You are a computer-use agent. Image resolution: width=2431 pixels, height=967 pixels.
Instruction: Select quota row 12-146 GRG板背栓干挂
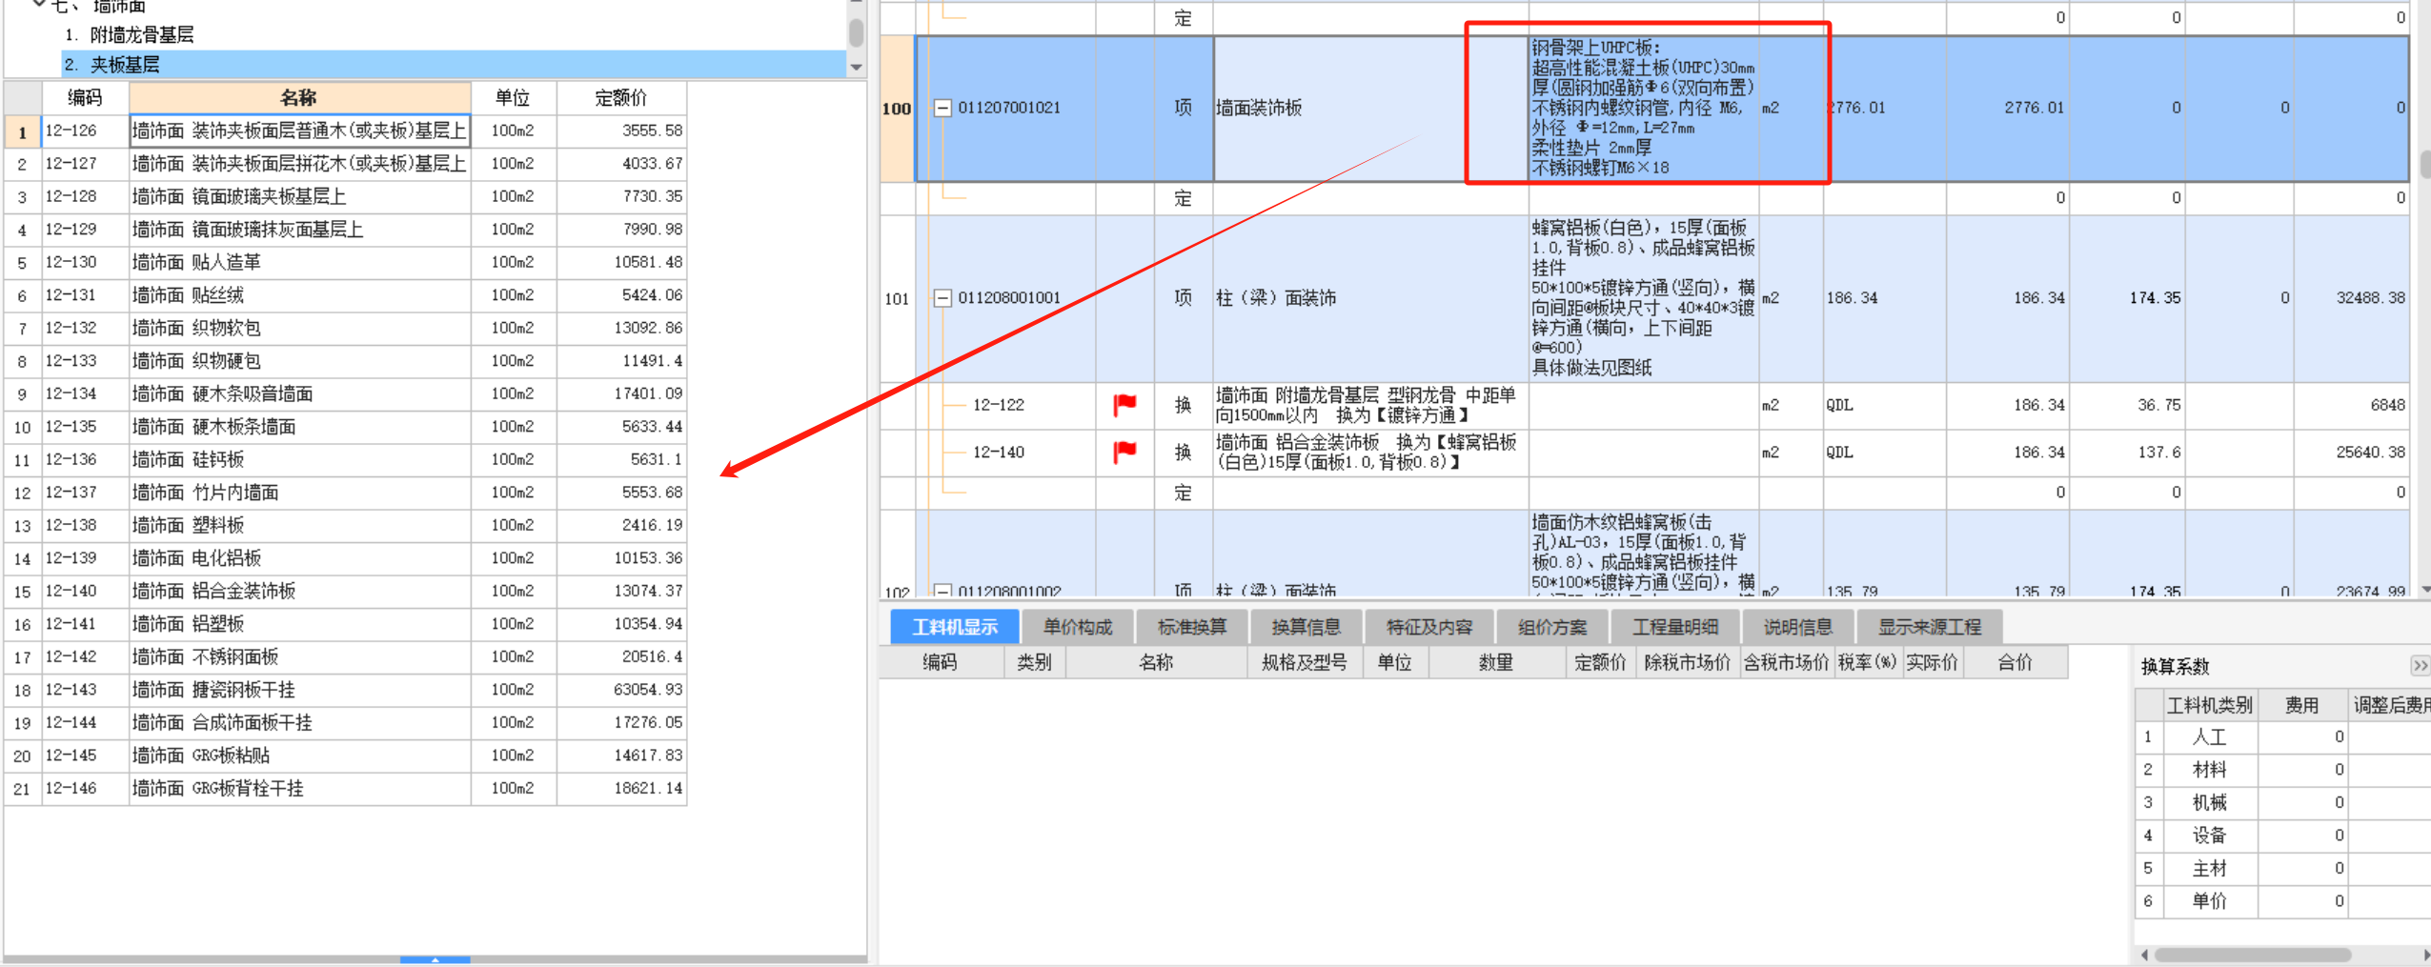pos(345,788)
